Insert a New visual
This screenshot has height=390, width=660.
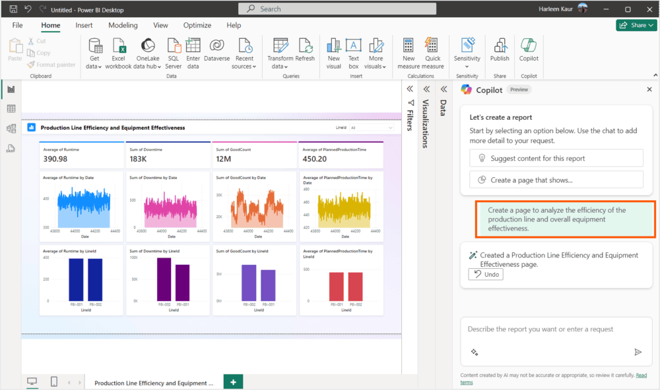click(333, 53)
